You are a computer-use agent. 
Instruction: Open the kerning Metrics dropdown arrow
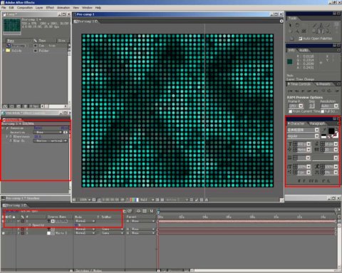[309, 150]
